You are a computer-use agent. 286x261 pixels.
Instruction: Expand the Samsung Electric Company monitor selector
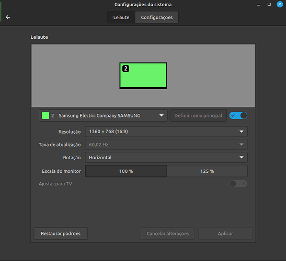103,115
